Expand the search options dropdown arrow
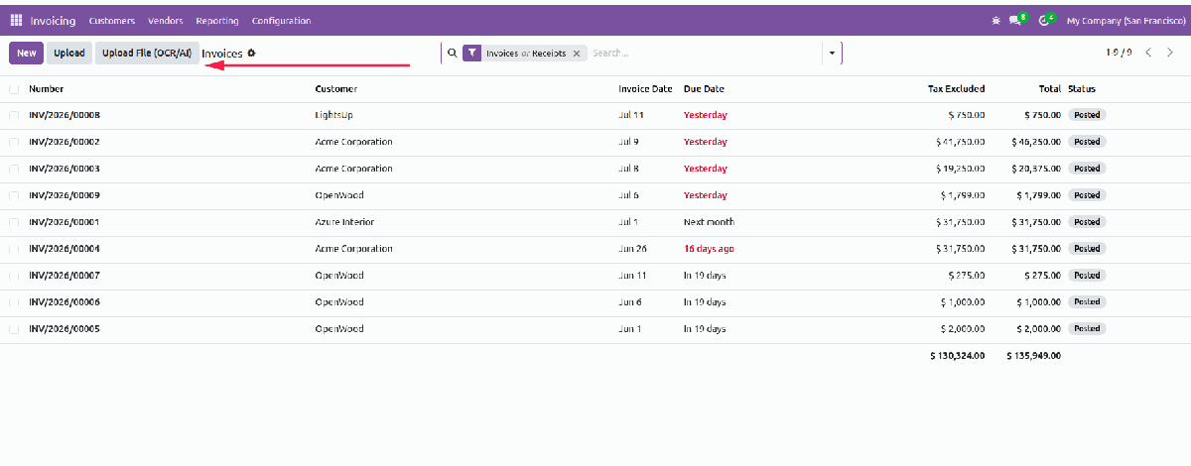Screen dimensions: 1191x466 coord(831,53)
